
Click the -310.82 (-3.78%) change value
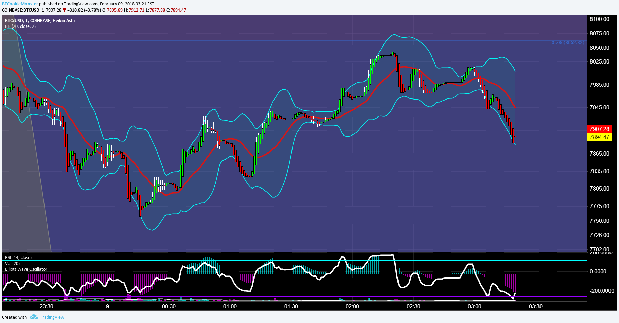pos(84,10)
